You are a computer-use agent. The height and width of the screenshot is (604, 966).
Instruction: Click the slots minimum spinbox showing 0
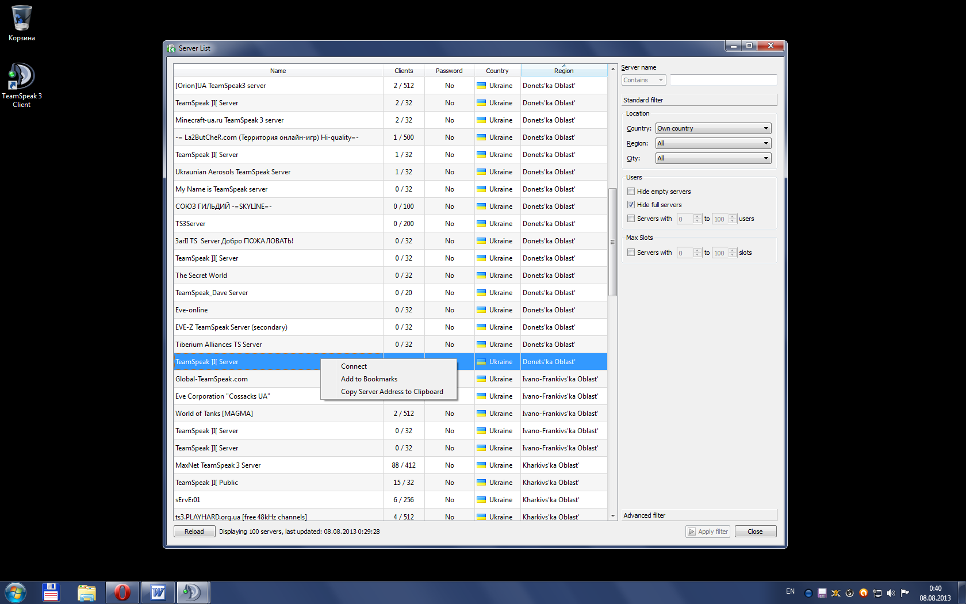pos(689,253)
